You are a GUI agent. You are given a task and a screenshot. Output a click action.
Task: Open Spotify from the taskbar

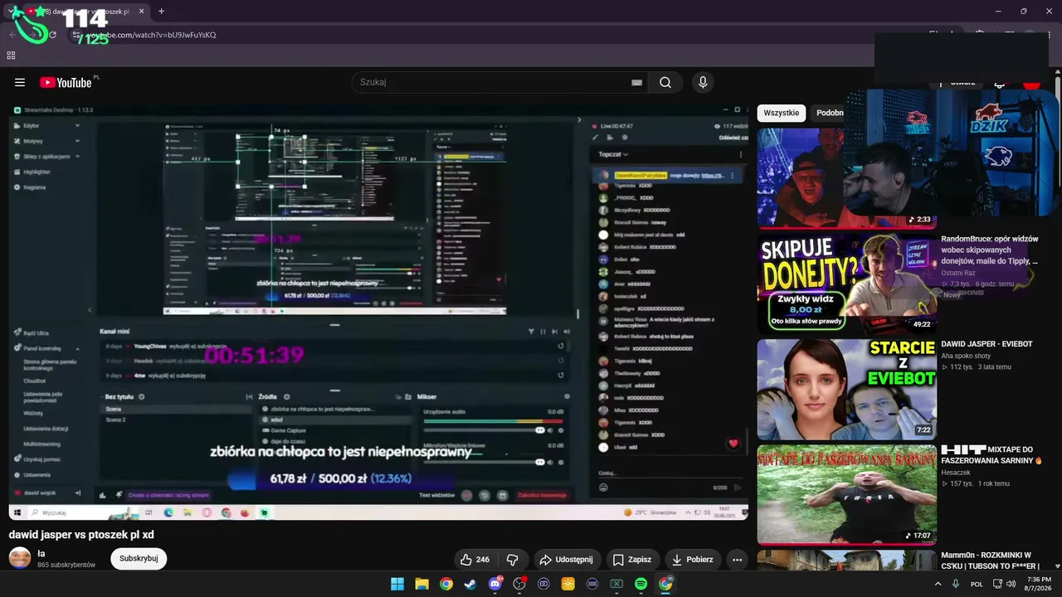[x=641, y=584]
